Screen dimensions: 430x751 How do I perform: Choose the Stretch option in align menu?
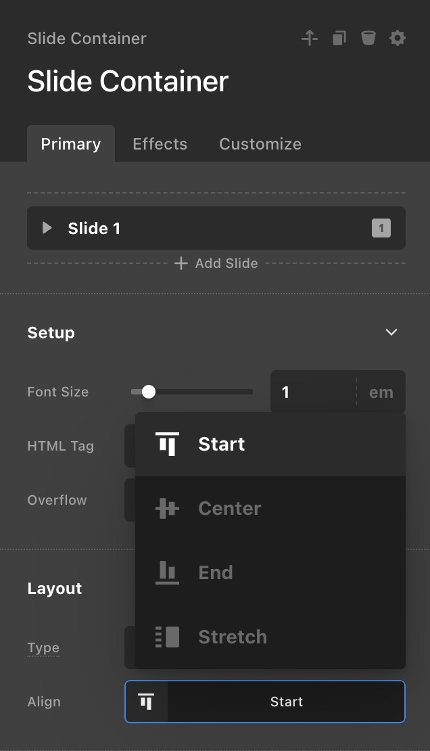pos(233,637)
